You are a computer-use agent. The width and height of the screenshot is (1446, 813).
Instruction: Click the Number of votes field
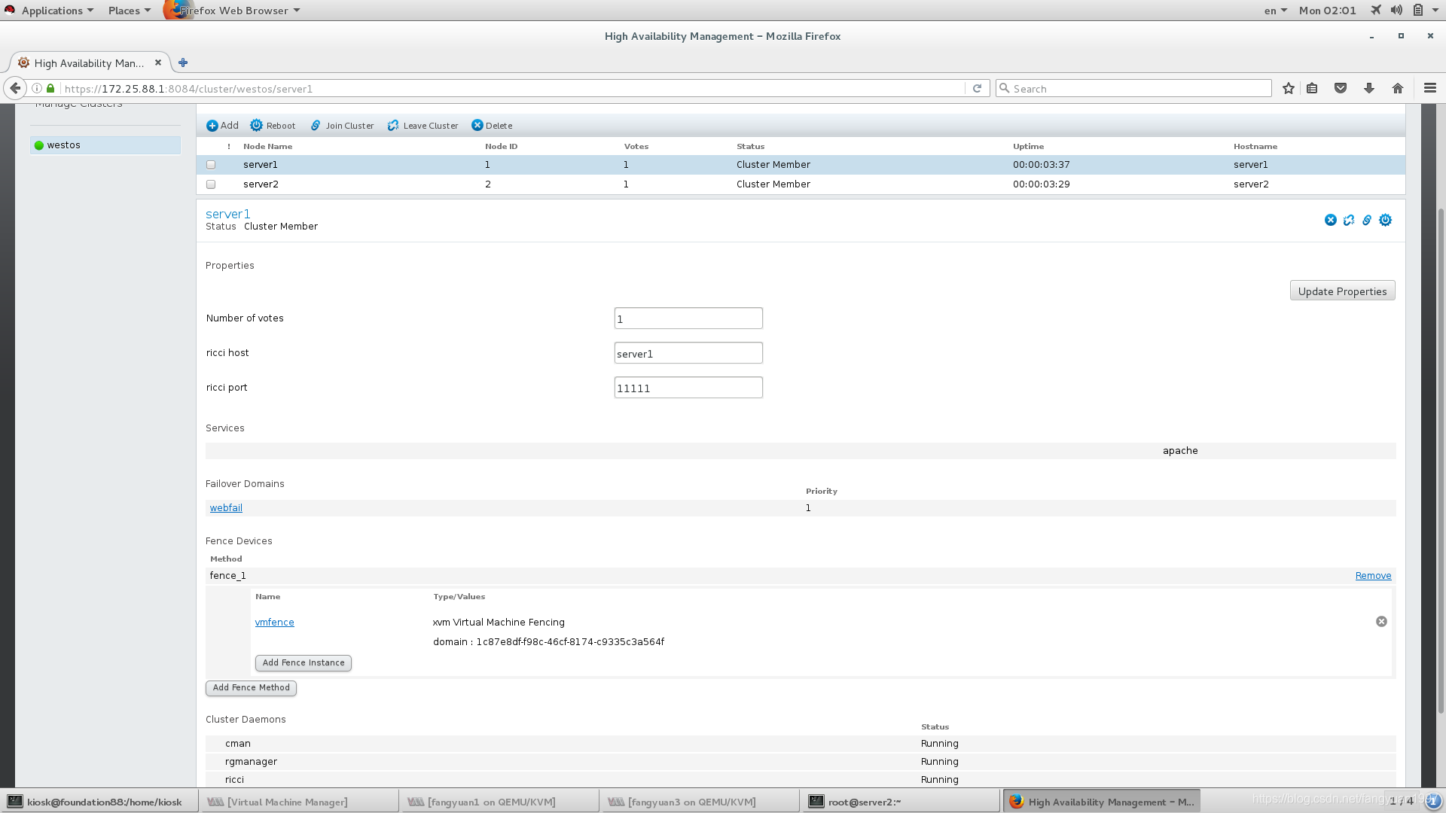point(688,318)
